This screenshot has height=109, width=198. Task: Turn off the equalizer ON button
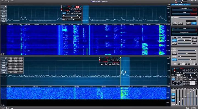point(173,95)
